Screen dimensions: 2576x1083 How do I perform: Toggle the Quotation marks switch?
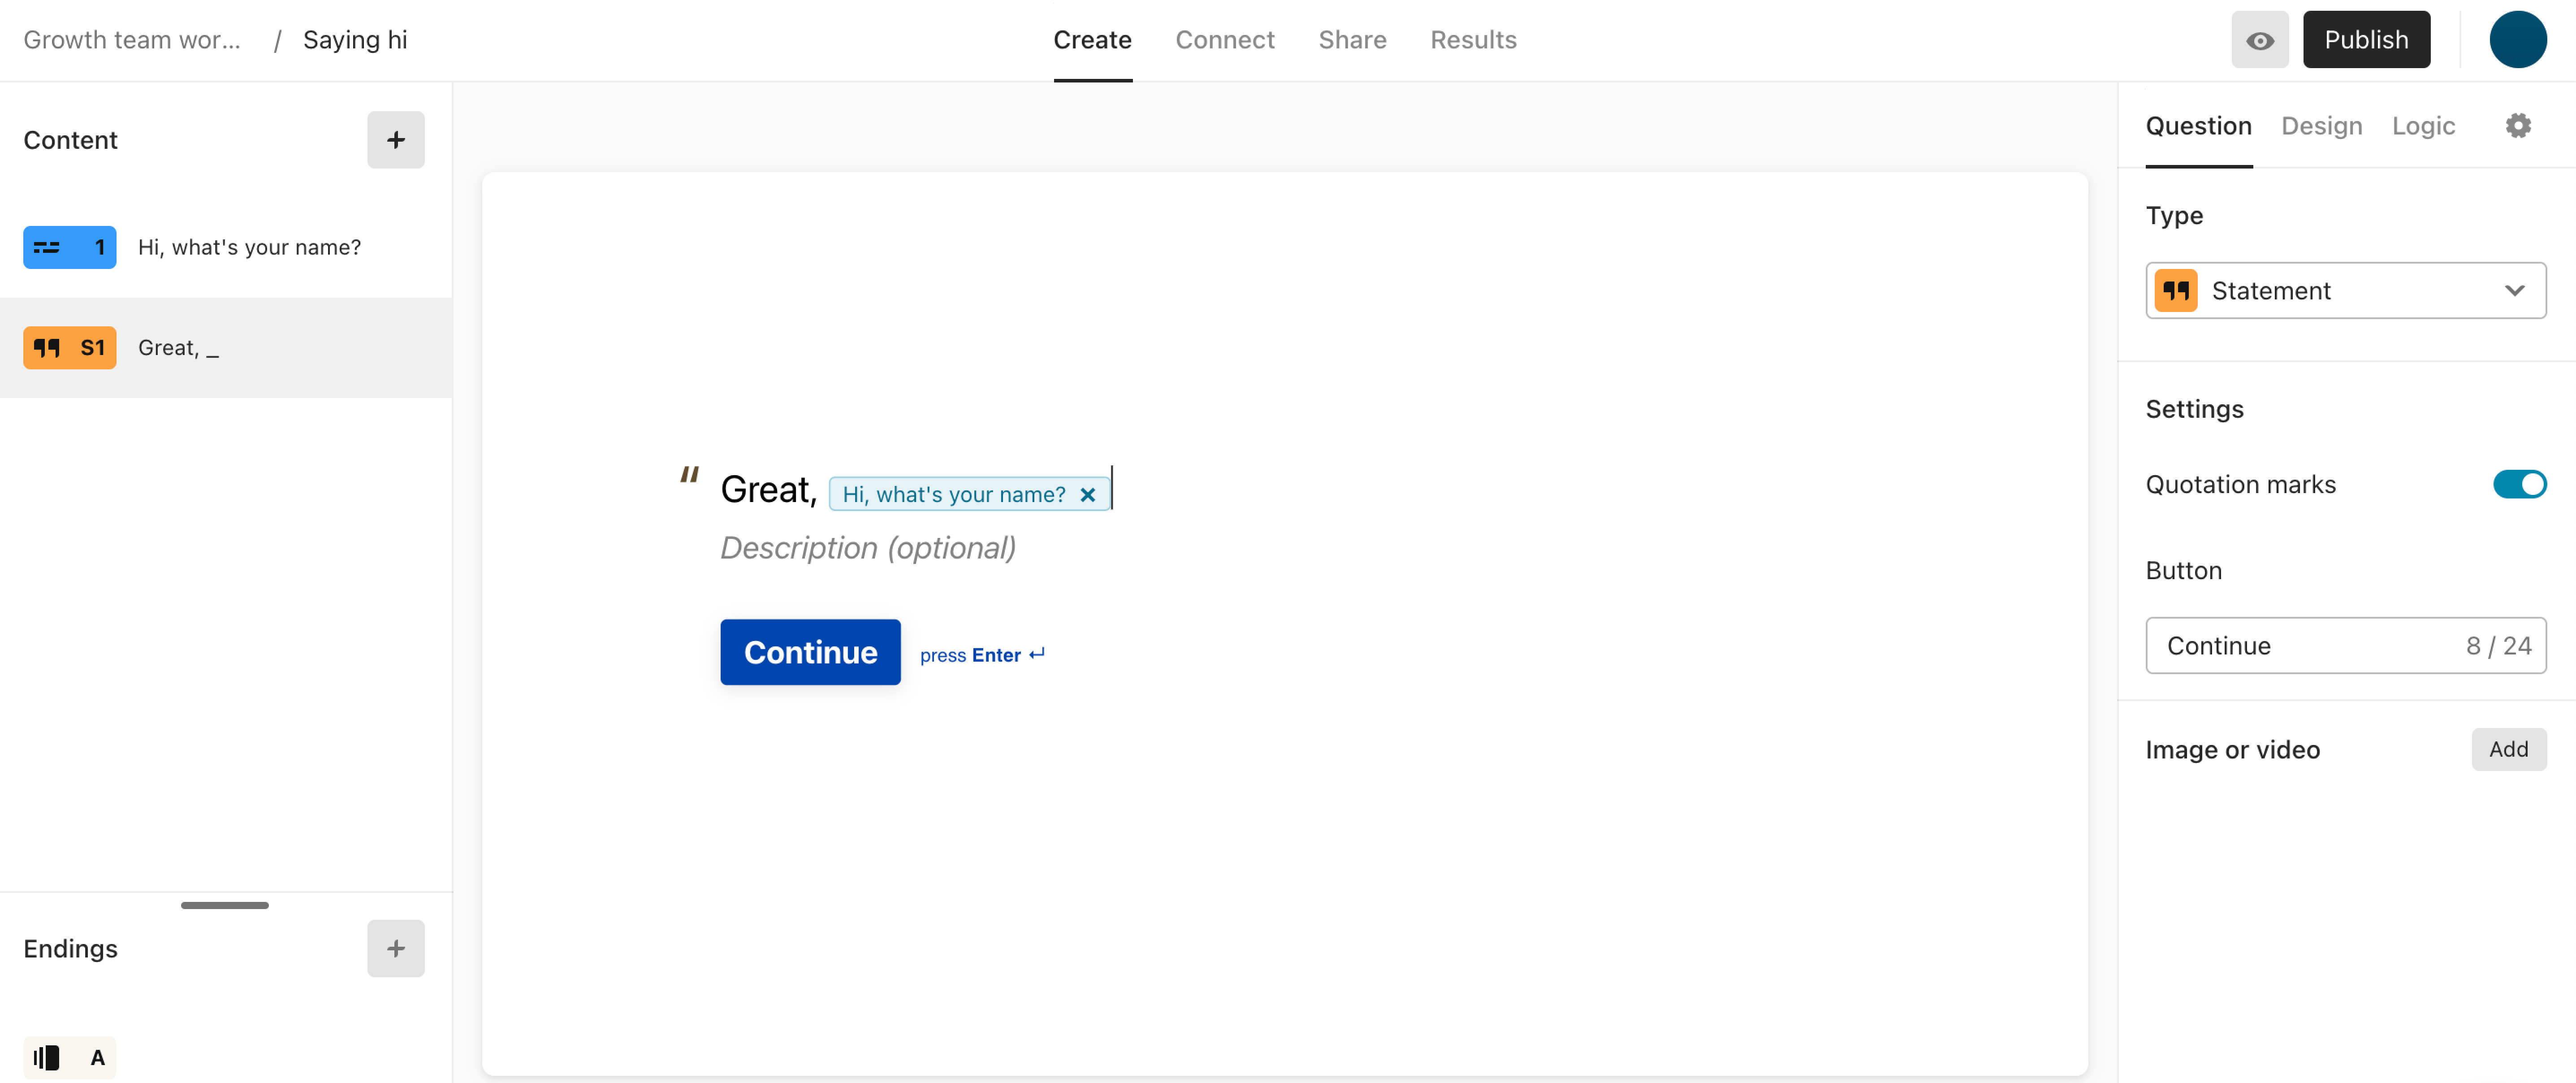tap(2519, 484)
